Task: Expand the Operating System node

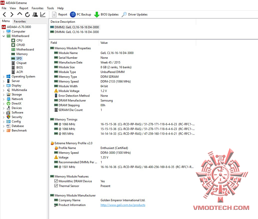Action: tap(4, 77)
